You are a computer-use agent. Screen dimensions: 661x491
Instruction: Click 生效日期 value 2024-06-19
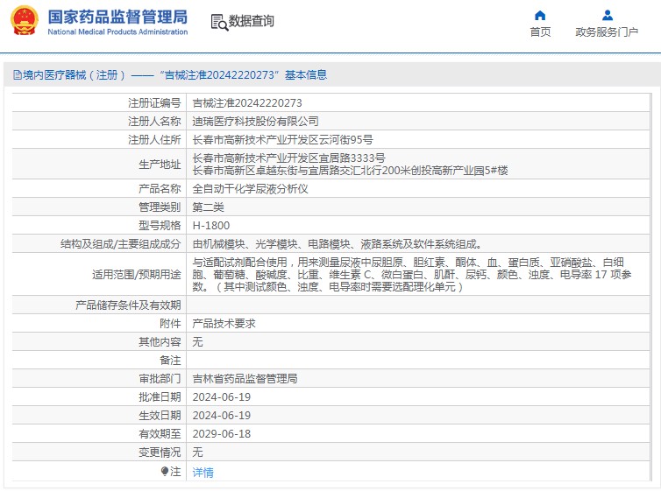[x=222, y=416]
